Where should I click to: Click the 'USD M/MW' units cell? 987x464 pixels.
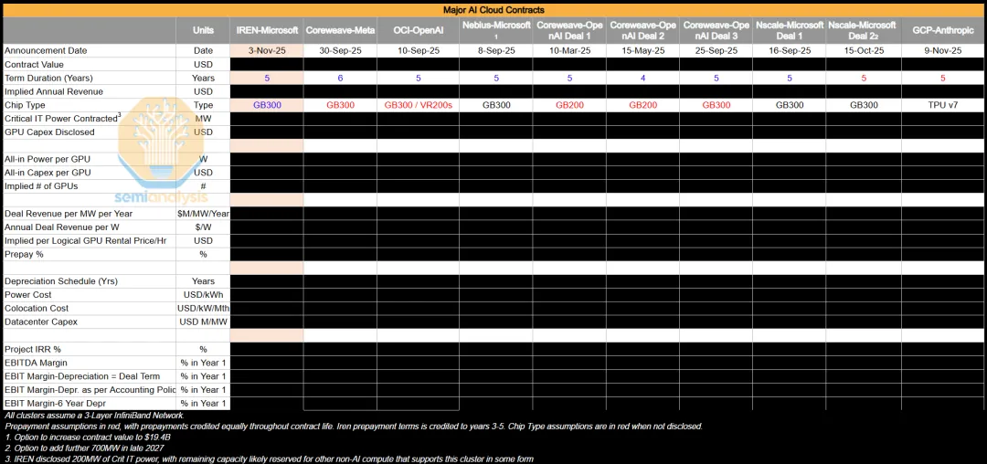pyautogui.click(x=203, y=322)
